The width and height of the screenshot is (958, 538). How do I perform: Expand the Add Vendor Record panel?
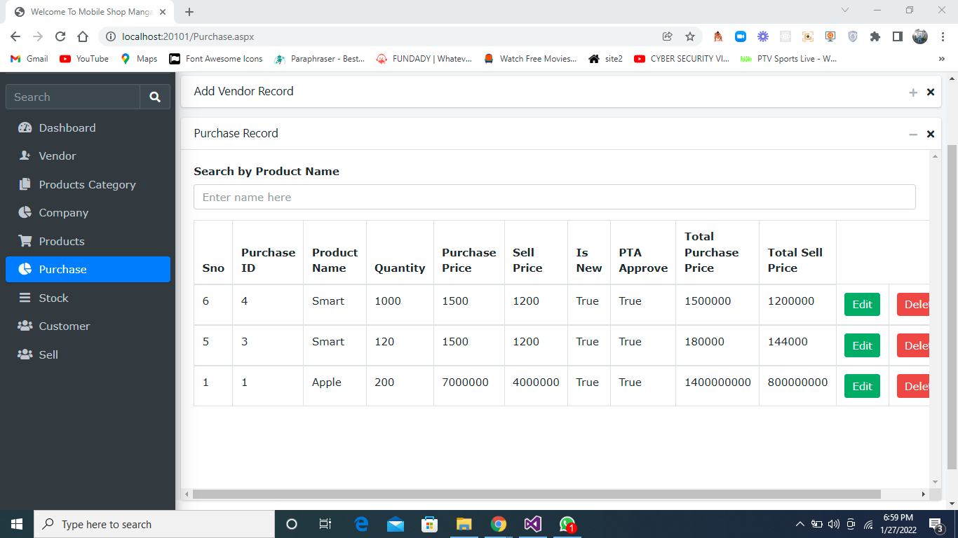coord(913,92)
